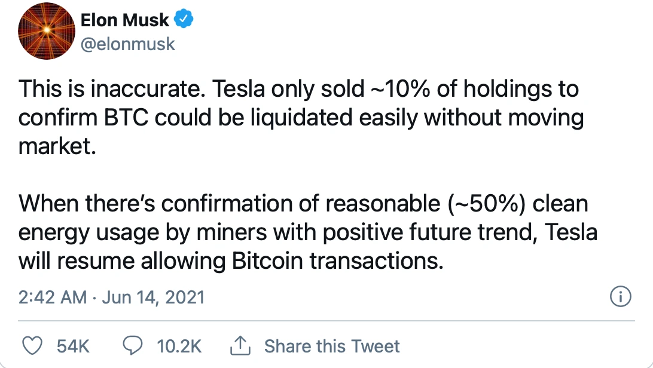
Task: Visit the @elonmusk handle link
Action: pyautogui.click(x=128, y=44)
